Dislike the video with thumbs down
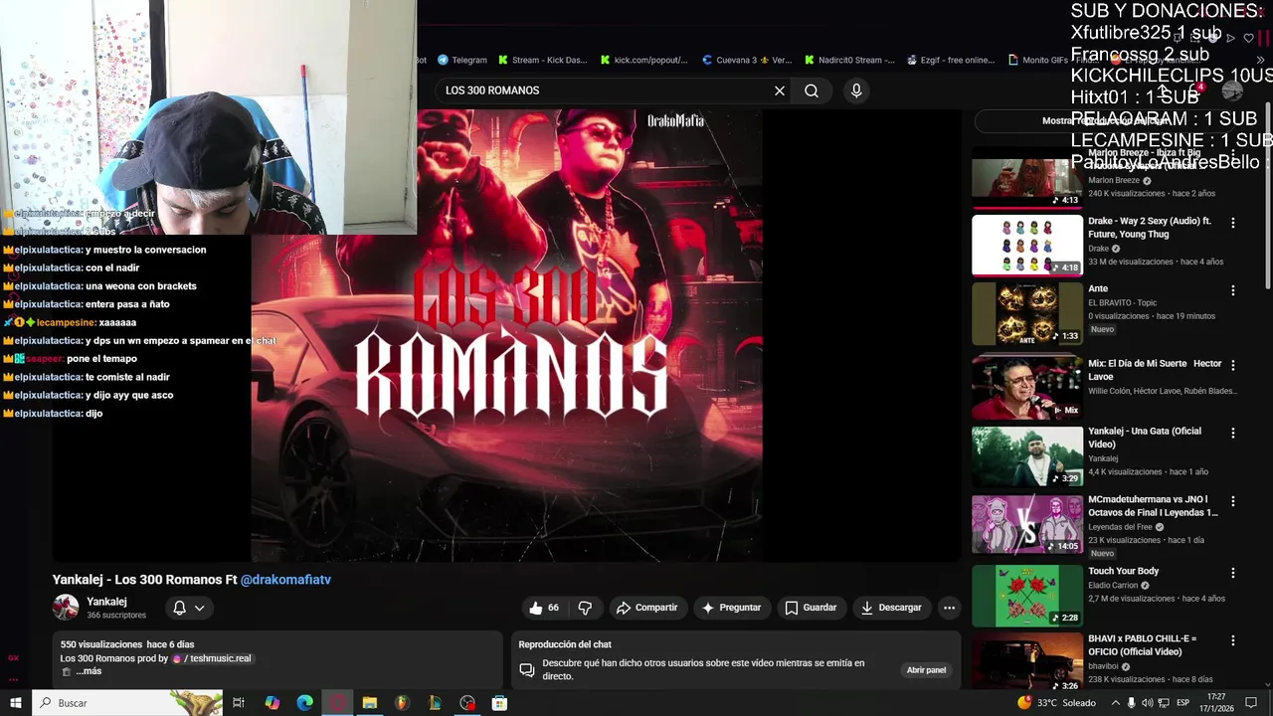The height and width of the screenshot is (716, 1273). [x=585, y=608]
